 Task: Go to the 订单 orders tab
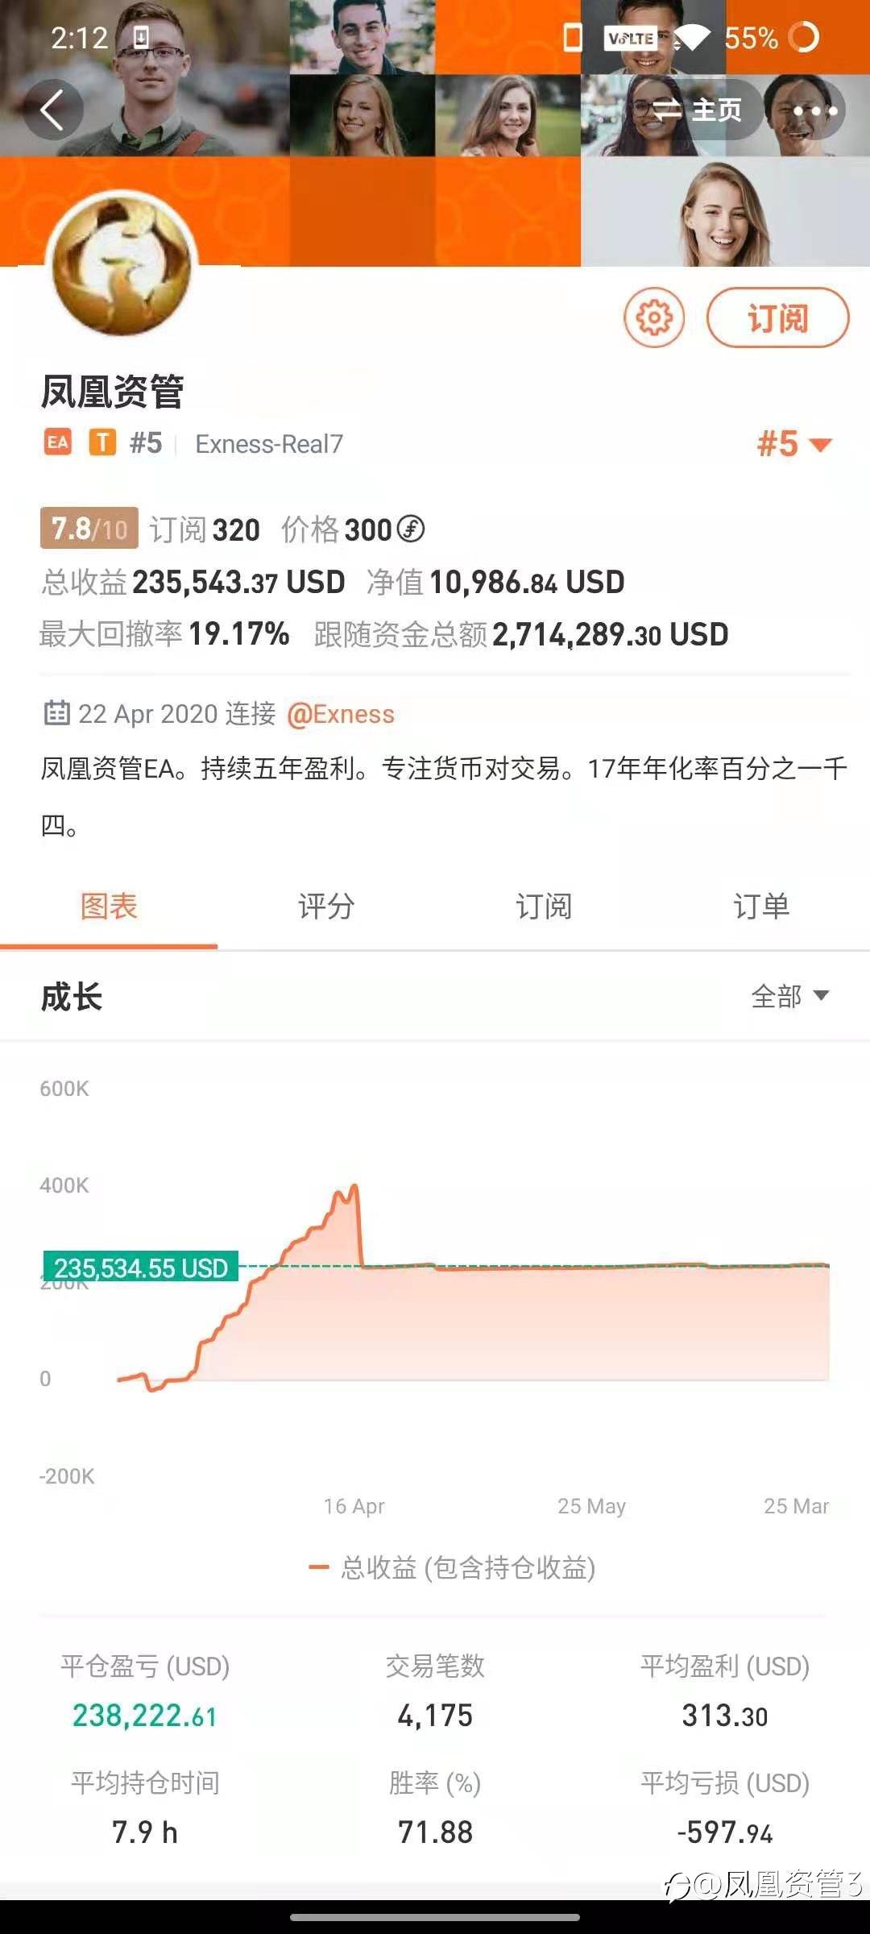pyautogui.click(x=761, y=907)
